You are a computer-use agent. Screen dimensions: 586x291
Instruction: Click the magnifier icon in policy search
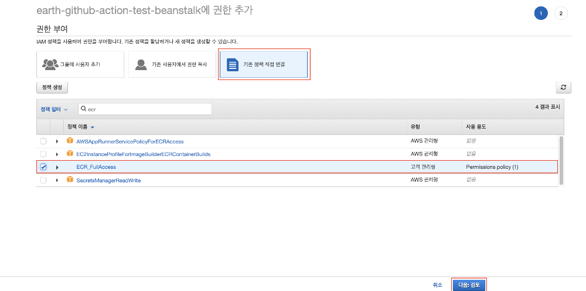[84, 109]
